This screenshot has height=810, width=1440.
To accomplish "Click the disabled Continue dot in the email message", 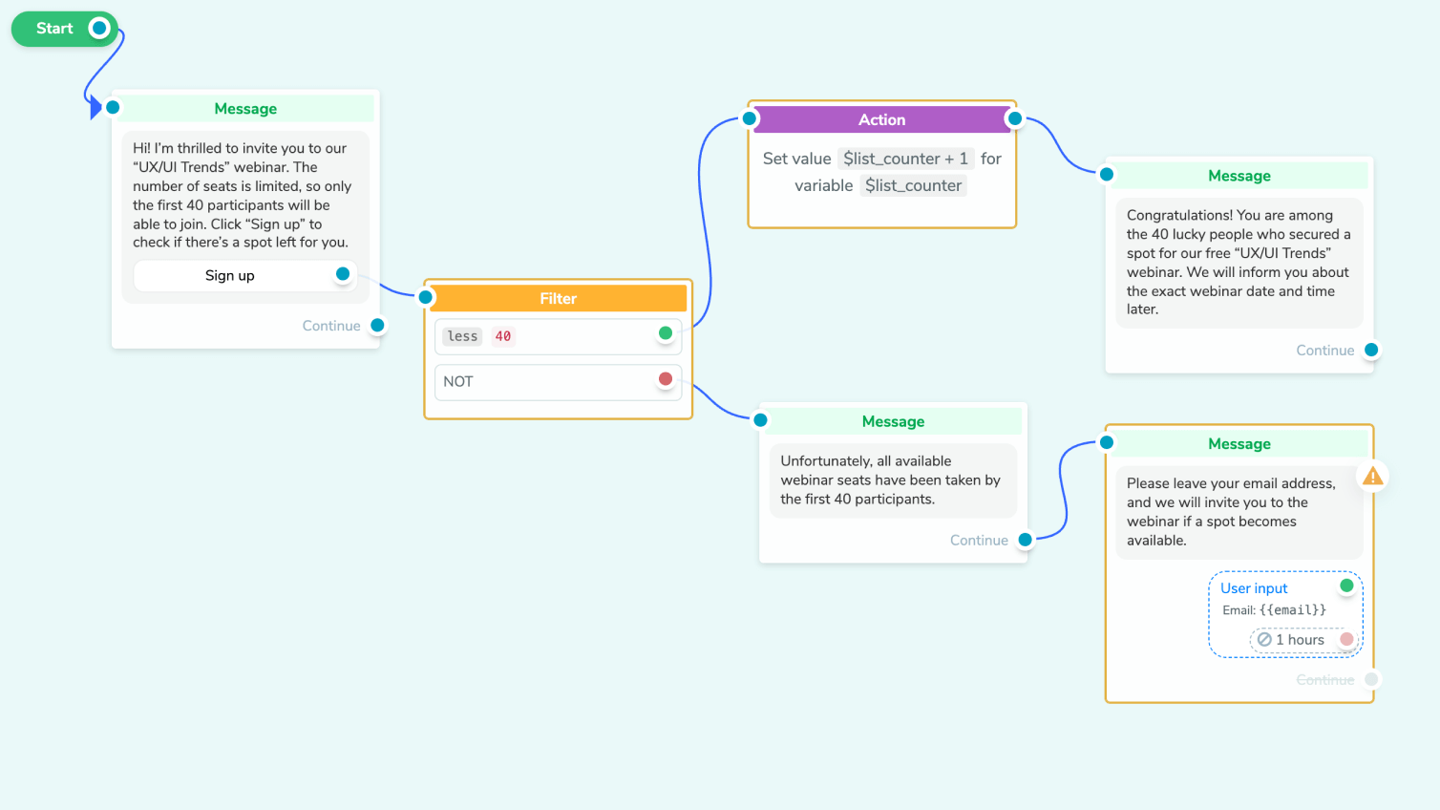I will pos(1371,679).
